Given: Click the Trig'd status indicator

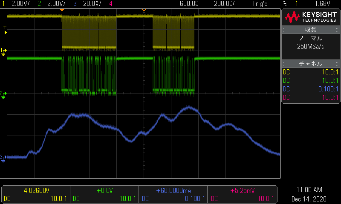Looking at the screenshot, I should point(260,3).
